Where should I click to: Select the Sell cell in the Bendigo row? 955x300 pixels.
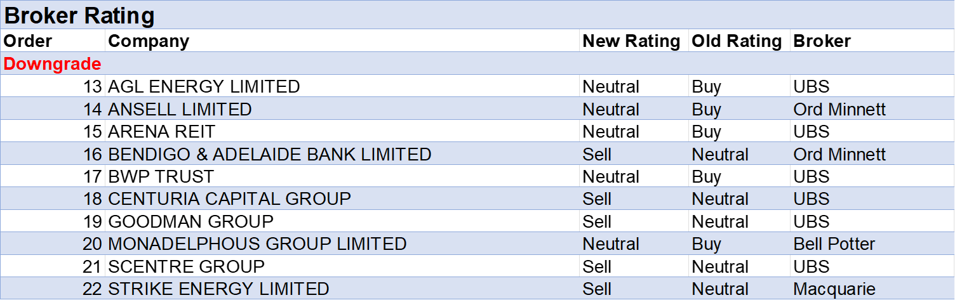point(597,155)
